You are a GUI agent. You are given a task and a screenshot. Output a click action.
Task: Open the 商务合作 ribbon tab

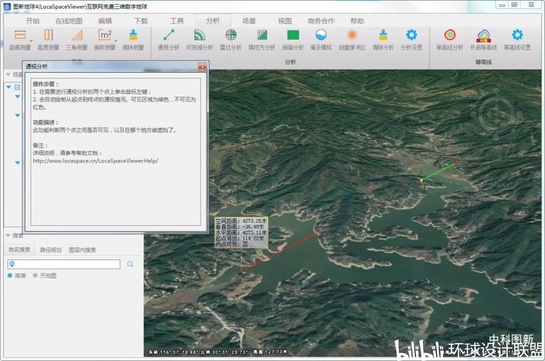click(321, 21)
